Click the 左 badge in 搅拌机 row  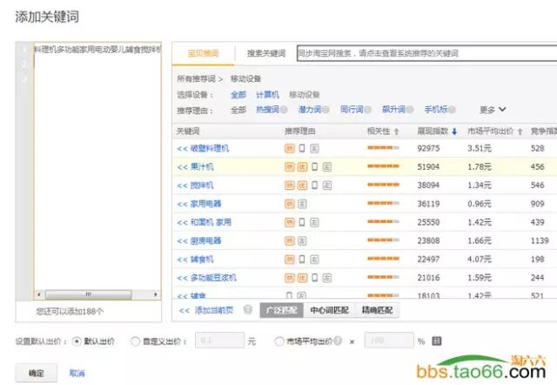click(327, 186)
